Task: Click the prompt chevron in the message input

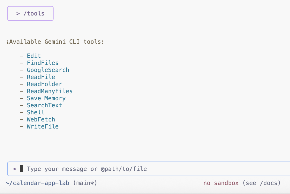Action: point(15,169)
